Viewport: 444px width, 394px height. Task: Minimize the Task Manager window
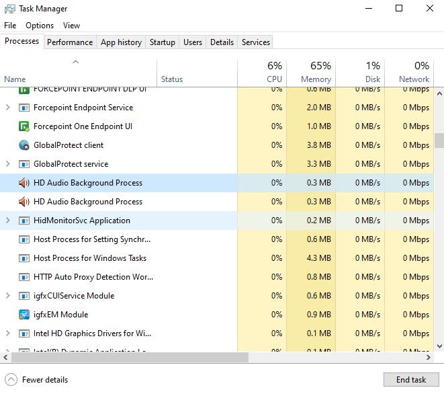(369, 8)
